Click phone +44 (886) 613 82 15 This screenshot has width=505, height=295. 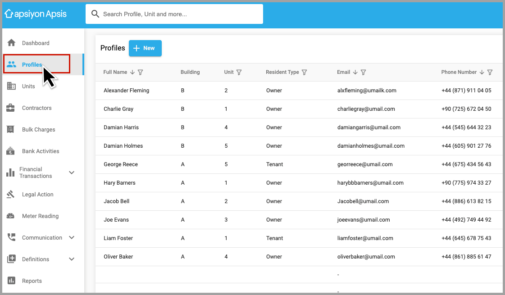click(466, 201)
